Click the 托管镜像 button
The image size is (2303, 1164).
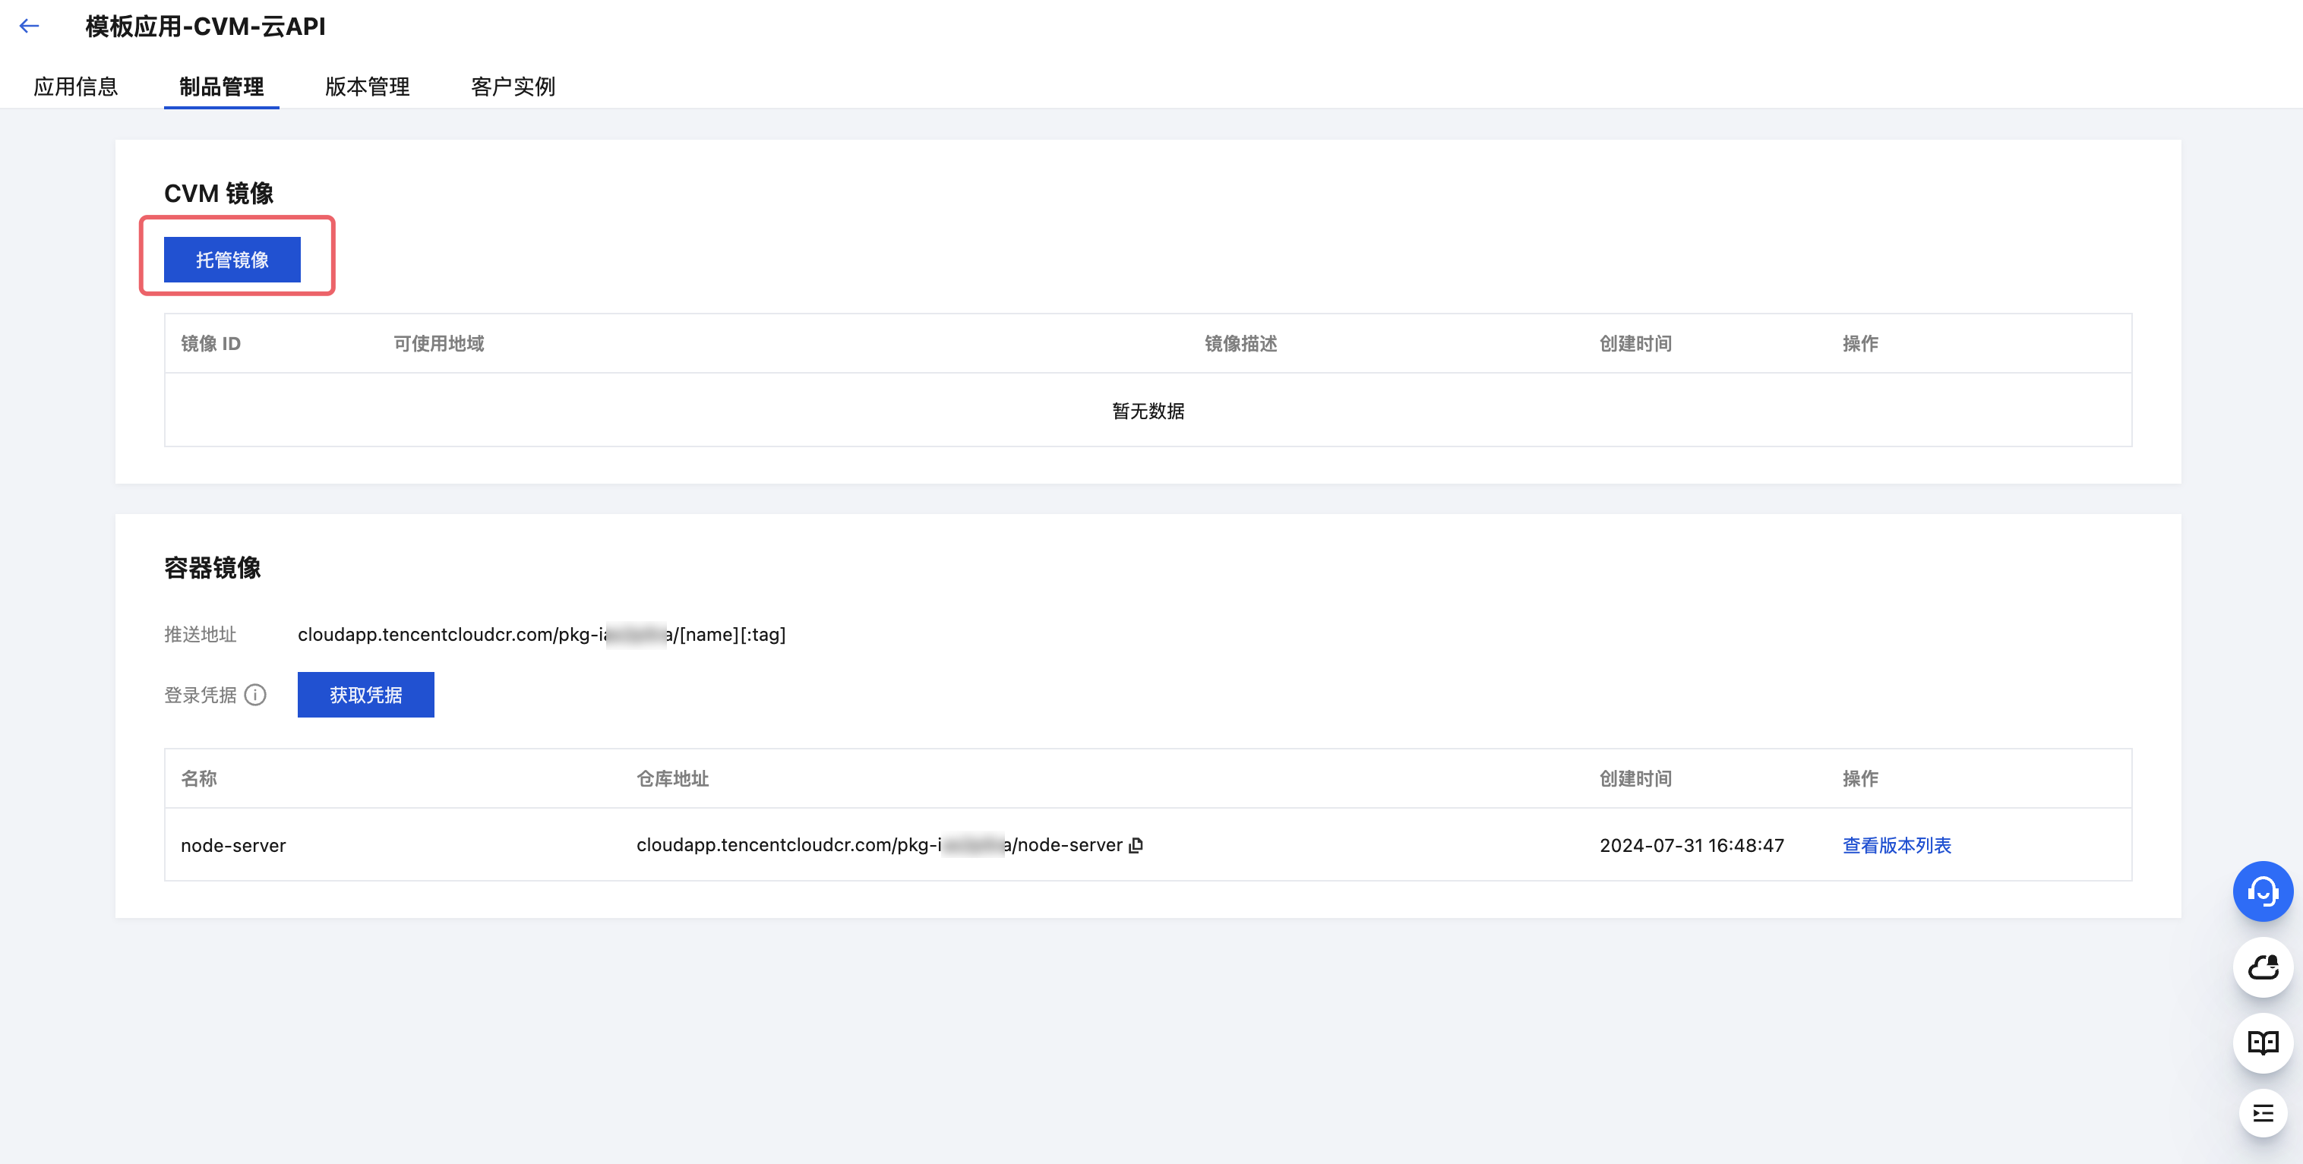[232, 259]
